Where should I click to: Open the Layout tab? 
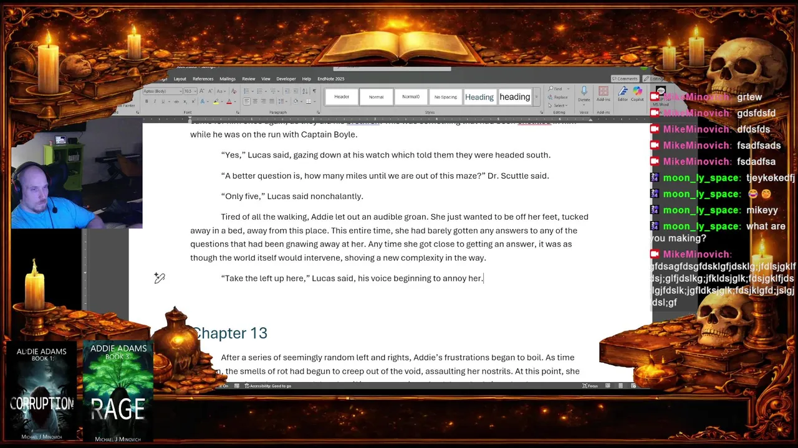180,79
